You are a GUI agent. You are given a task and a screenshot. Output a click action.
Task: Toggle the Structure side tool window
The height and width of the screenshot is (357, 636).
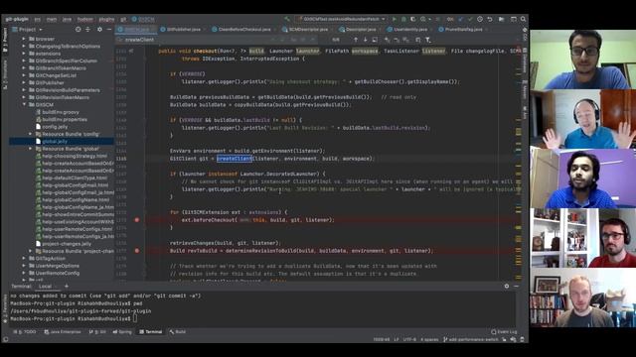pos(5,75)
